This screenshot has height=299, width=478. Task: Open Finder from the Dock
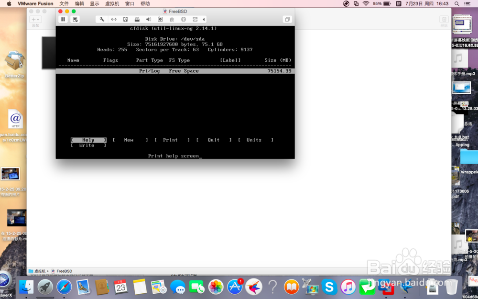[26, 287]
